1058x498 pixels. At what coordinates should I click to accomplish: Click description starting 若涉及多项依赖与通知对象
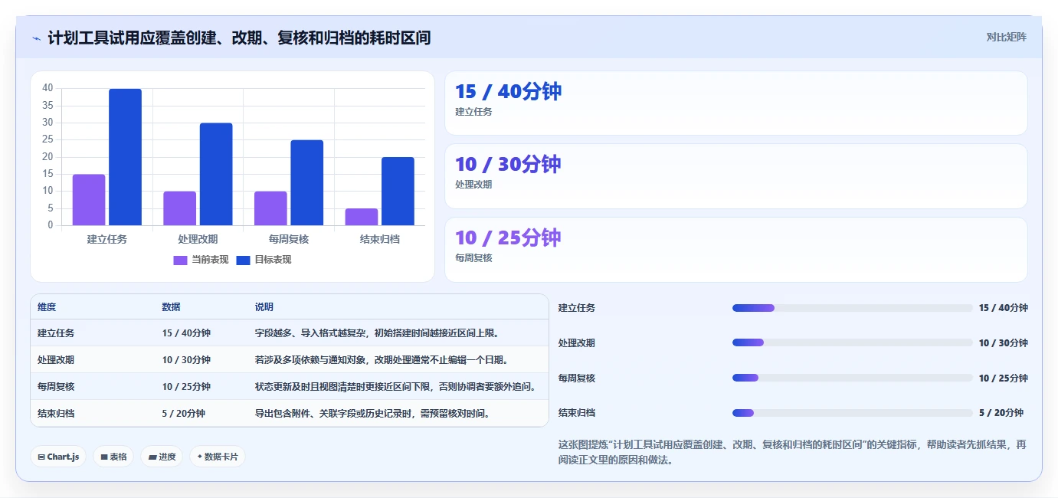tap(382, 360)
